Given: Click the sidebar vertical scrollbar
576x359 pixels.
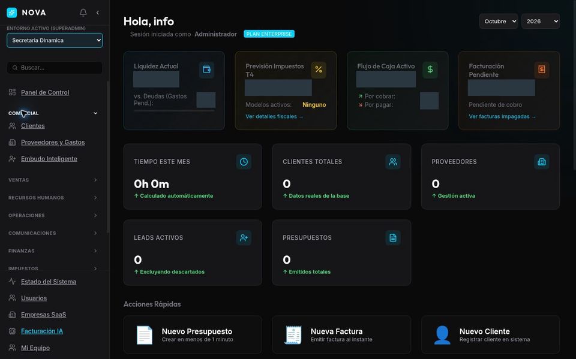Looking at the screenshot, I should click(108, 157).
